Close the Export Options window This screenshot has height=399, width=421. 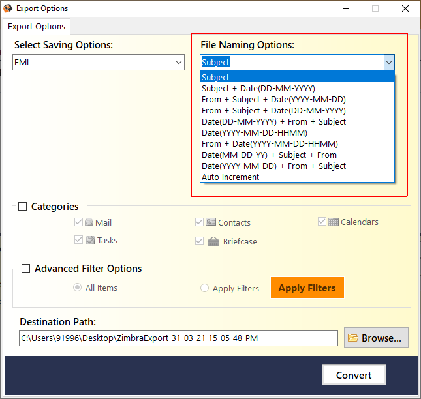coord(405,8)
